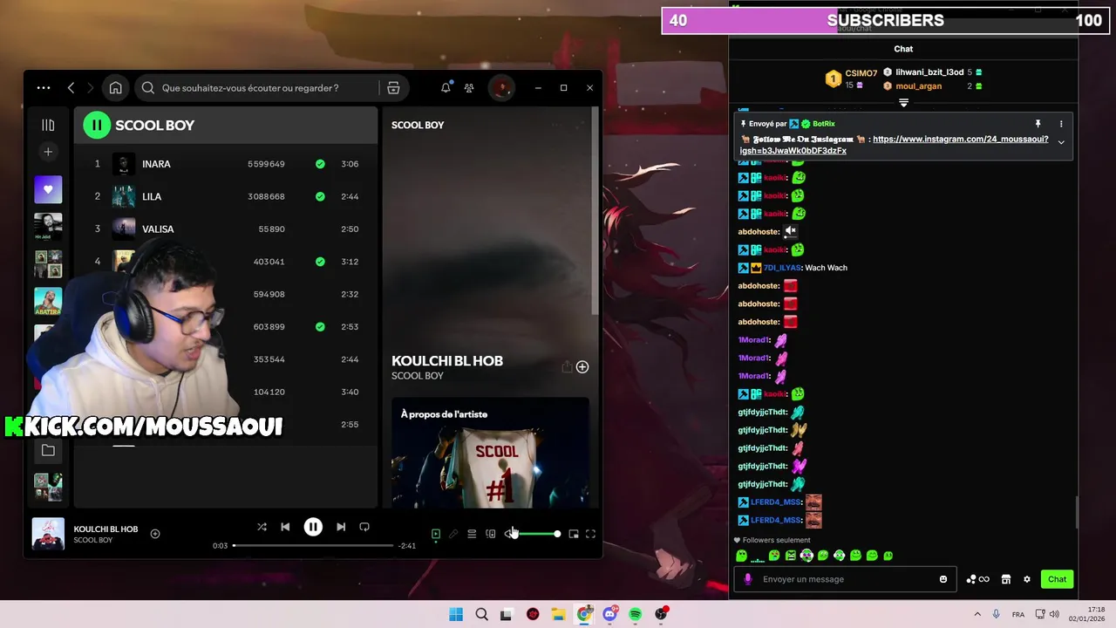Open SCOOL BOY artist link under song title
Viewport: 1116px width, 628px height.
(x=418, y=376)
